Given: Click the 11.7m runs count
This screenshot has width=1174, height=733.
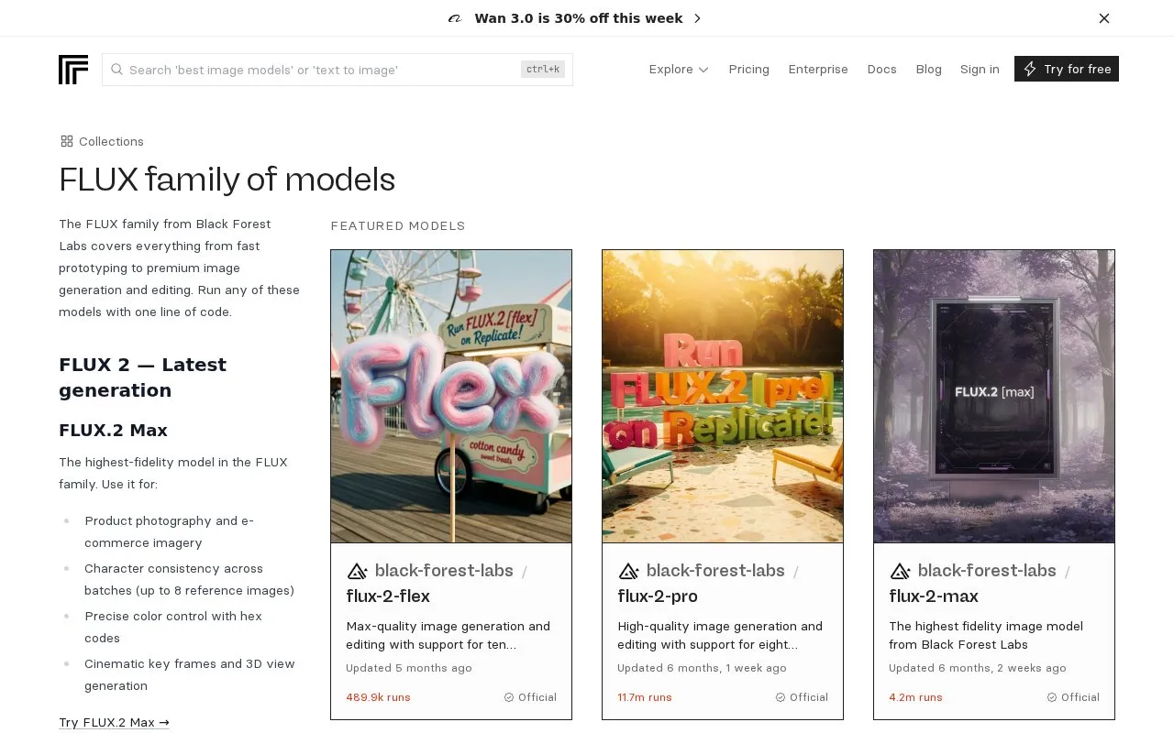Looking at the screenshot, I should [x=645, y=697].
